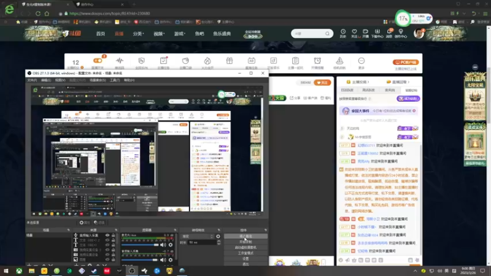Expand the 视频 dropdown in Douyu nav
The image size is (491, 276).
(159, 34)
